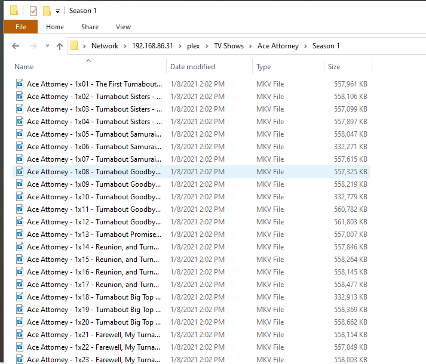Open the Customize Quick Access Toolbar dropdown

point(57,11)
